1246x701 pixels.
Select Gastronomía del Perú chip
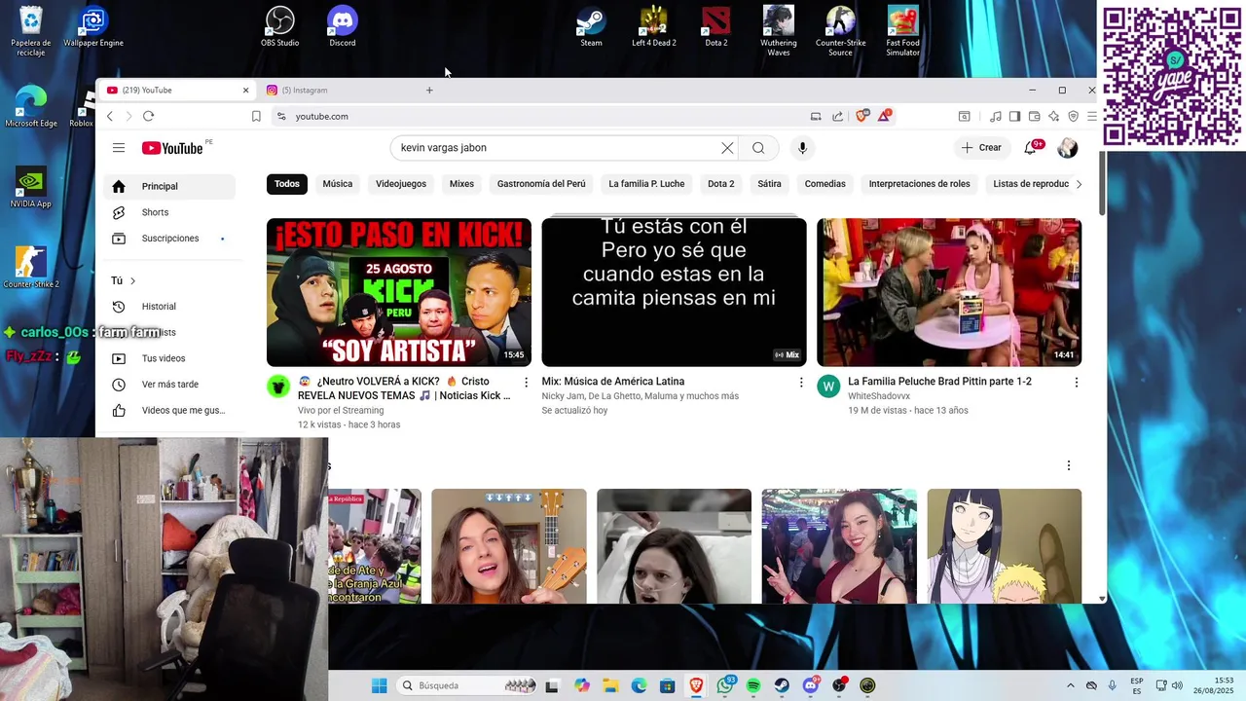[541, 184]
